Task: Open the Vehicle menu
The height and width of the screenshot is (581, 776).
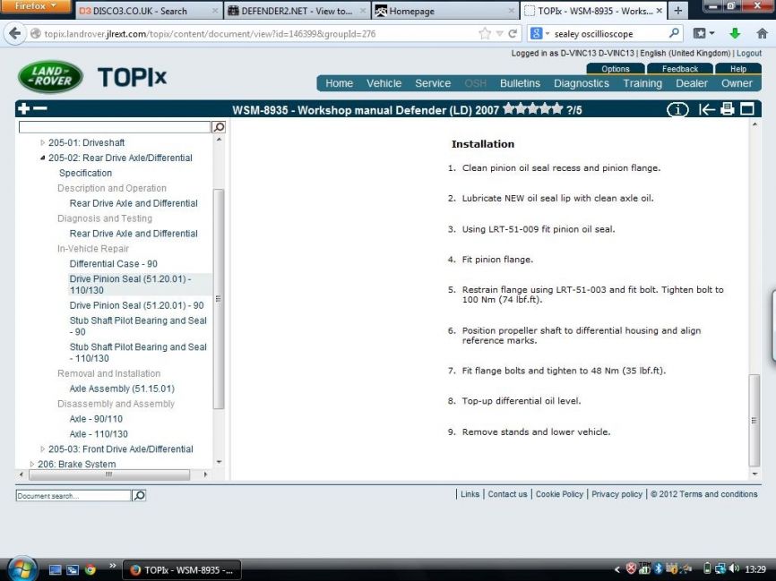Action: pos(384,83)
